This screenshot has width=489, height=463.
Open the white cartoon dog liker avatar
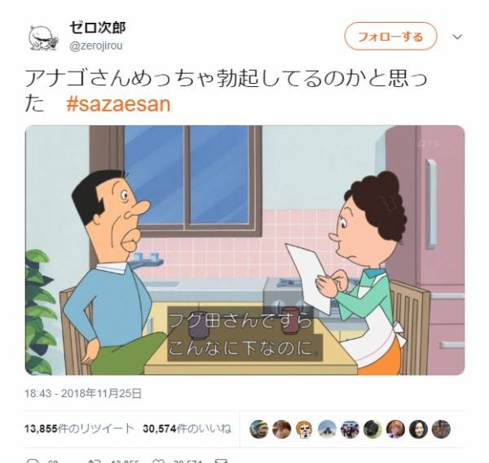(x=304, y=429)
